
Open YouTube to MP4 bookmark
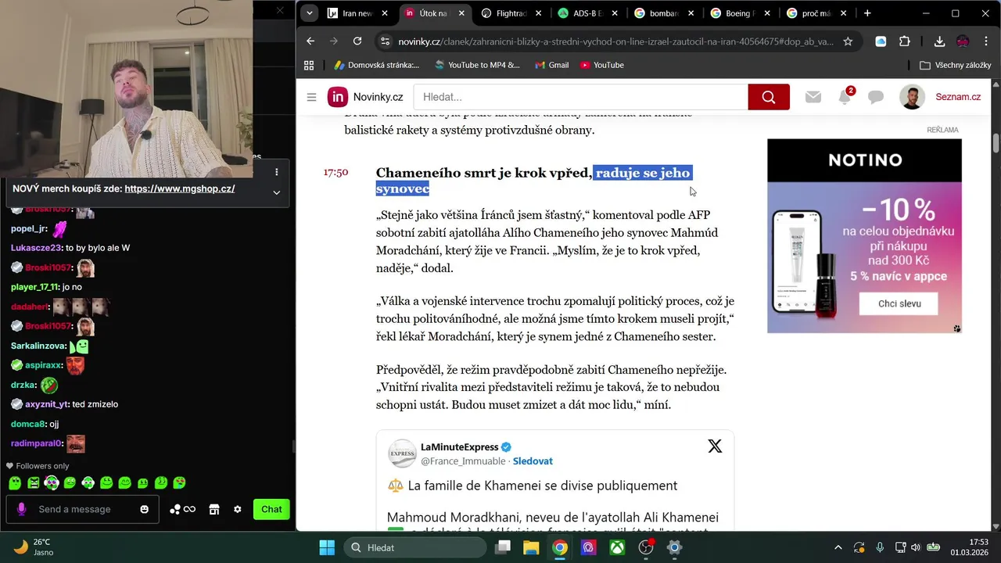coord(477,65)
